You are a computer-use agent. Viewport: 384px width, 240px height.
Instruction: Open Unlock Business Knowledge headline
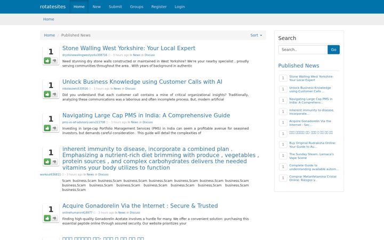(x=142, y=82)
